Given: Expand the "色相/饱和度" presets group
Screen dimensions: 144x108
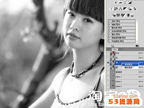Looking at the screenshot, I should (x=109, y=31).
